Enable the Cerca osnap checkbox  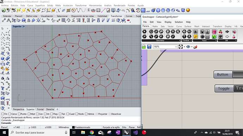pyautogui.click(x=10, y=114)
